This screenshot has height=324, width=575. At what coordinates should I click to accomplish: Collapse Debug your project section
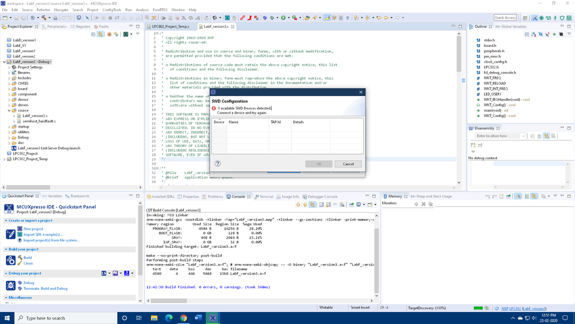click(x=6, y=273)
